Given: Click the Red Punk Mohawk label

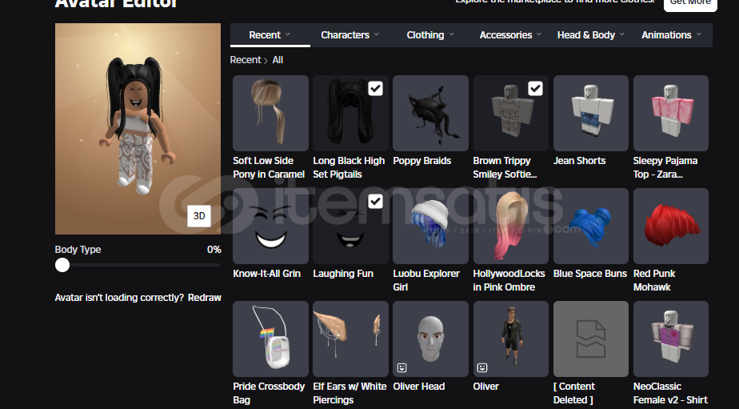Looking at the screenshot, I should pos(654,280).
